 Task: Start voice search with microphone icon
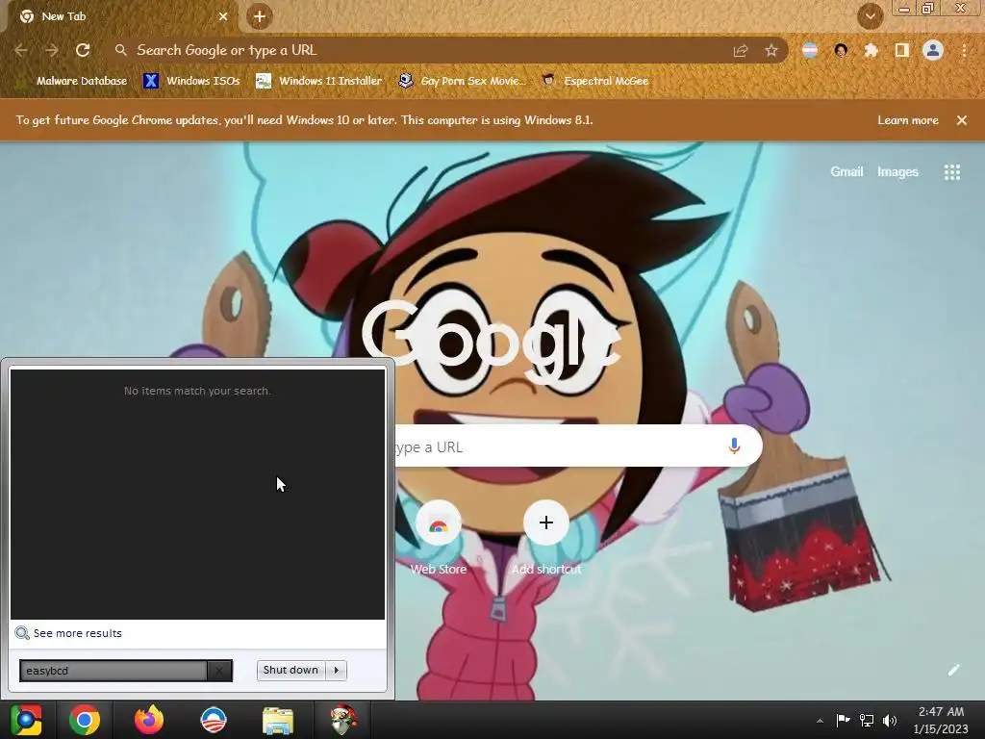coord(734,446)
